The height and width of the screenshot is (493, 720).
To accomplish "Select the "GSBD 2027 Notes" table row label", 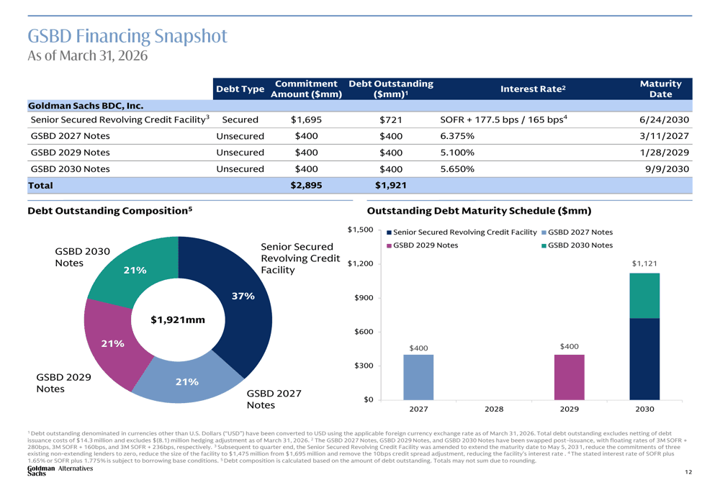I will [71, 136].
